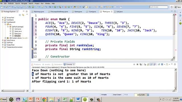The width and height of the screenshot is (182, 102).
Task: Run garbage collector trash icon
Action: (x=148, y=95)
